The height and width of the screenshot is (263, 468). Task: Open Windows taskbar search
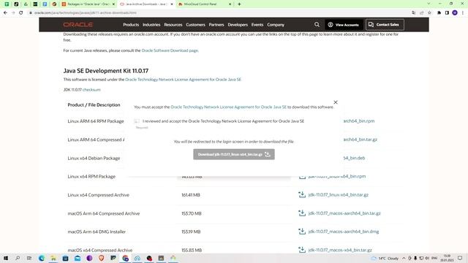click(x=18, y=258)
